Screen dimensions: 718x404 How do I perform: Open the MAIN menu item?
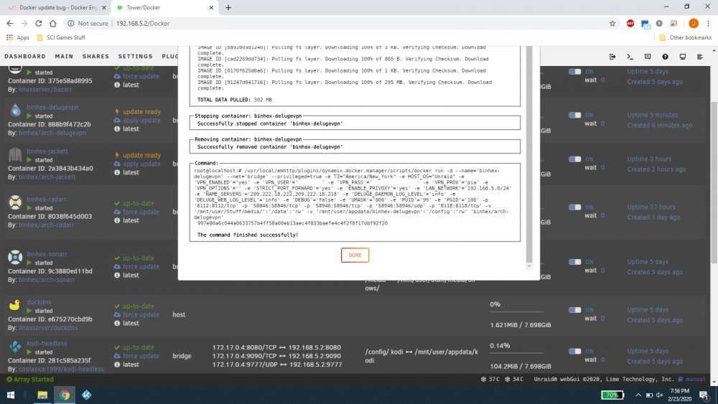tap(64, 56)
